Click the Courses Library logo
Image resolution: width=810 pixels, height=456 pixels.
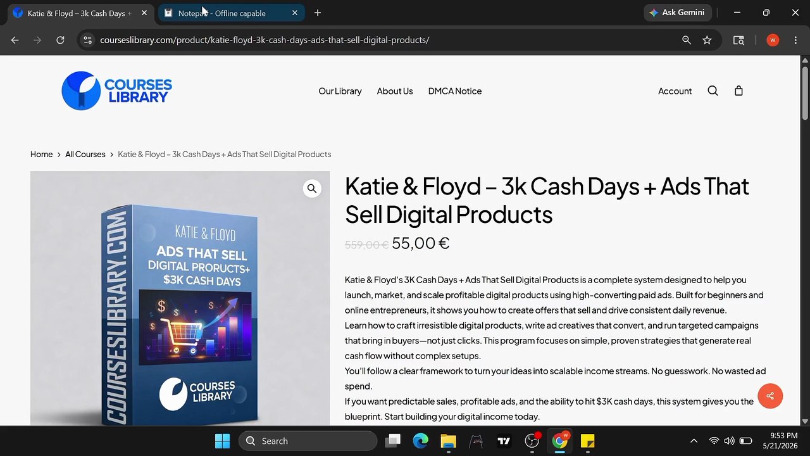click(117, 91)
